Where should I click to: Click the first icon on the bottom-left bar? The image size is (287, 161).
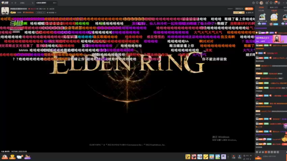point(5,157)
